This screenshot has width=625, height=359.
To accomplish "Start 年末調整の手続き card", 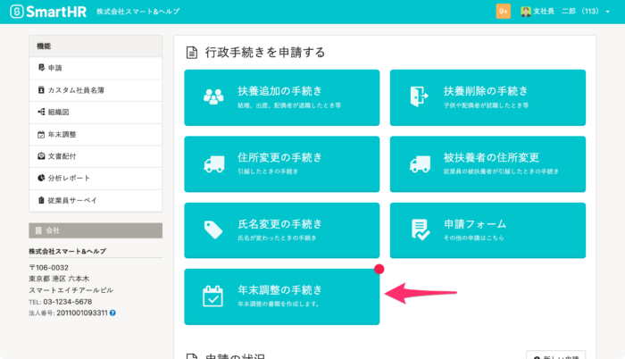I will (x=282, y=296).
